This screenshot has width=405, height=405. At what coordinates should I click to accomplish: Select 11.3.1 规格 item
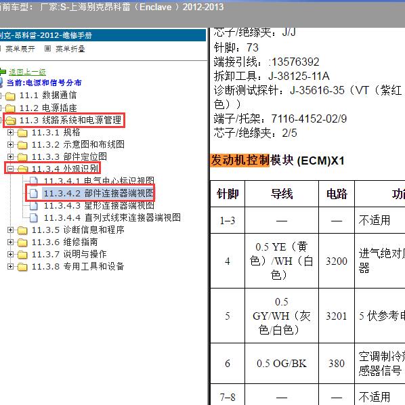pos(56,133)
